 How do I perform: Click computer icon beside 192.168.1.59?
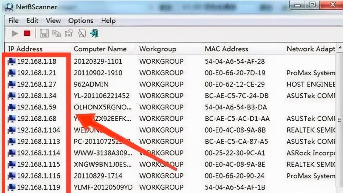click(x=12, y=107)
